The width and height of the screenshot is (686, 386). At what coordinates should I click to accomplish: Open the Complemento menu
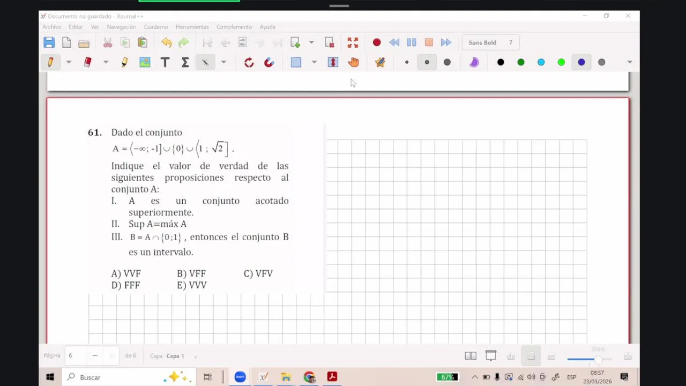pyautogui.click(x=234, y=27)
